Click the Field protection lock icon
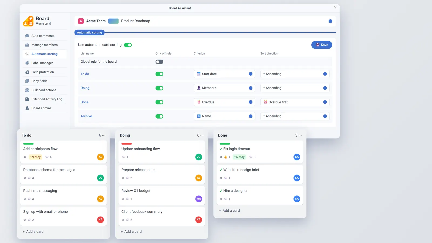Image resolution: width=432 pixels, height=243 pixels. 27,72
